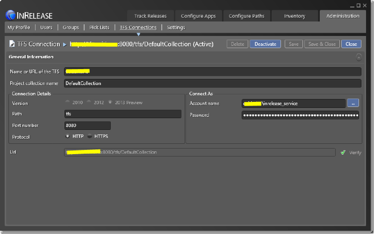Image resolution: width=374 pixels, height=234 pixels.
Task: Focus the Project collection name field
Action: 213,83
